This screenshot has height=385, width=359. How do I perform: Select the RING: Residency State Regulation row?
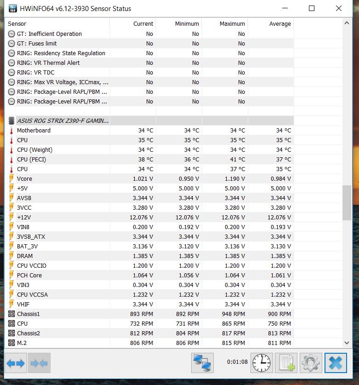click(x=149, y=53)
